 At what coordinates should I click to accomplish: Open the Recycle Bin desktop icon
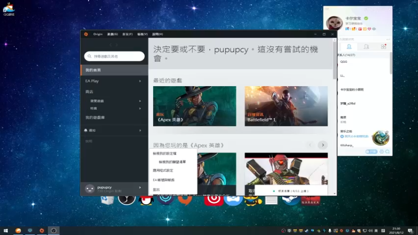pos(107,201)
